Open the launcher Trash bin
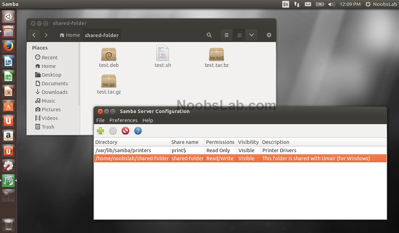This screenshot has width=399, height=233. coord(8,225)
